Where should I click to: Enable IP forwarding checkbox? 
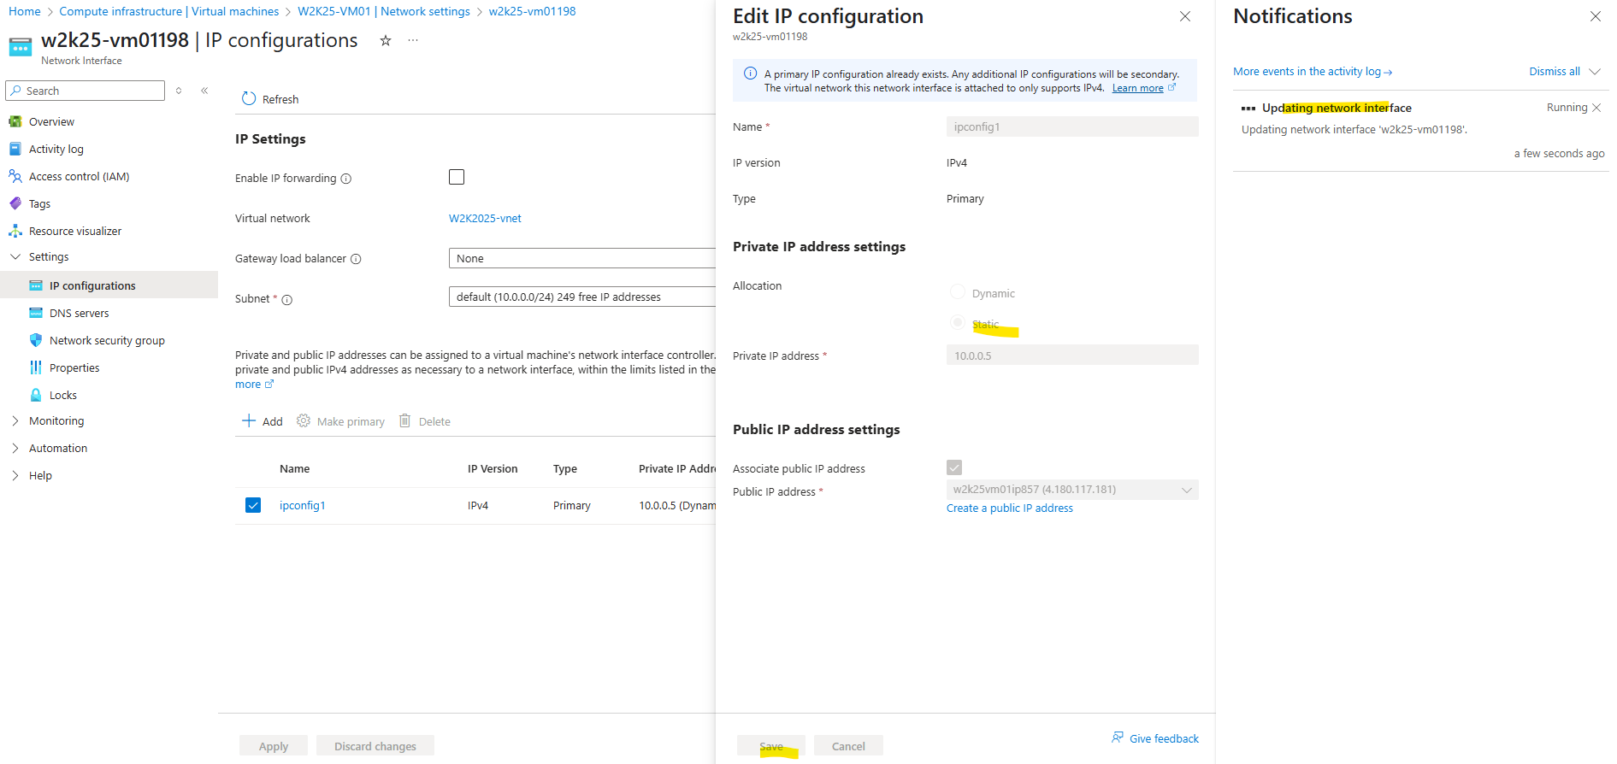point(457,177)
